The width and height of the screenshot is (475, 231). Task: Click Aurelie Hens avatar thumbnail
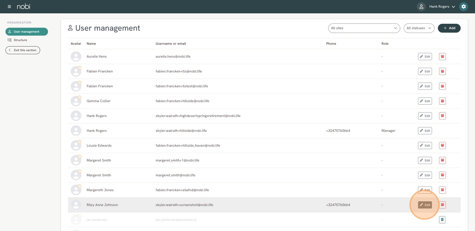76,56
